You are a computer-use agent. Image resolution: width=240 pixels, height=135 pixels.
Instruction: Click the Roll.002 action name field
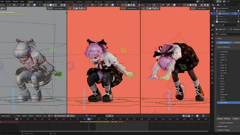point(97,116)
